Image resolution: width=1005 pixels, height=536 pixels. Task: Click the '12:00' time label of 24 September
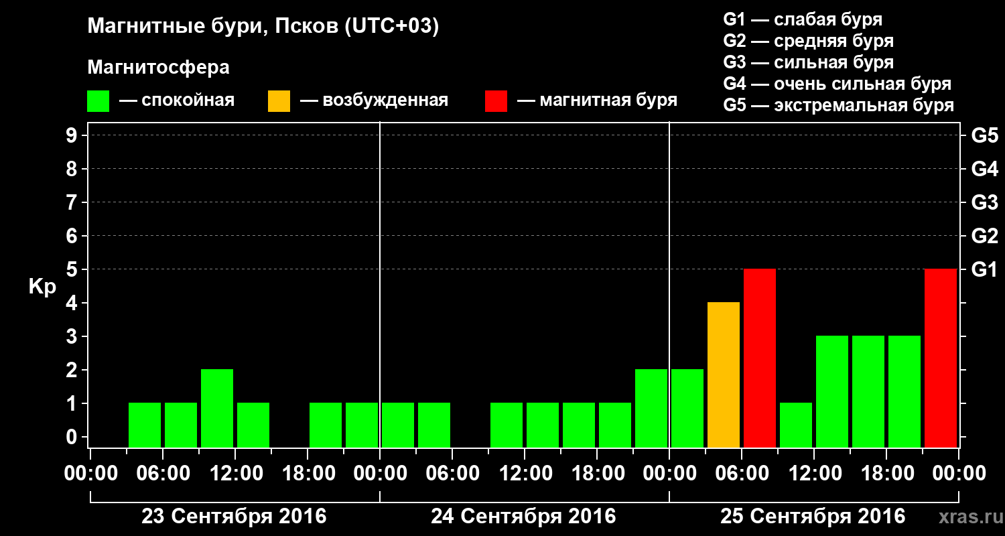(525, 474)
